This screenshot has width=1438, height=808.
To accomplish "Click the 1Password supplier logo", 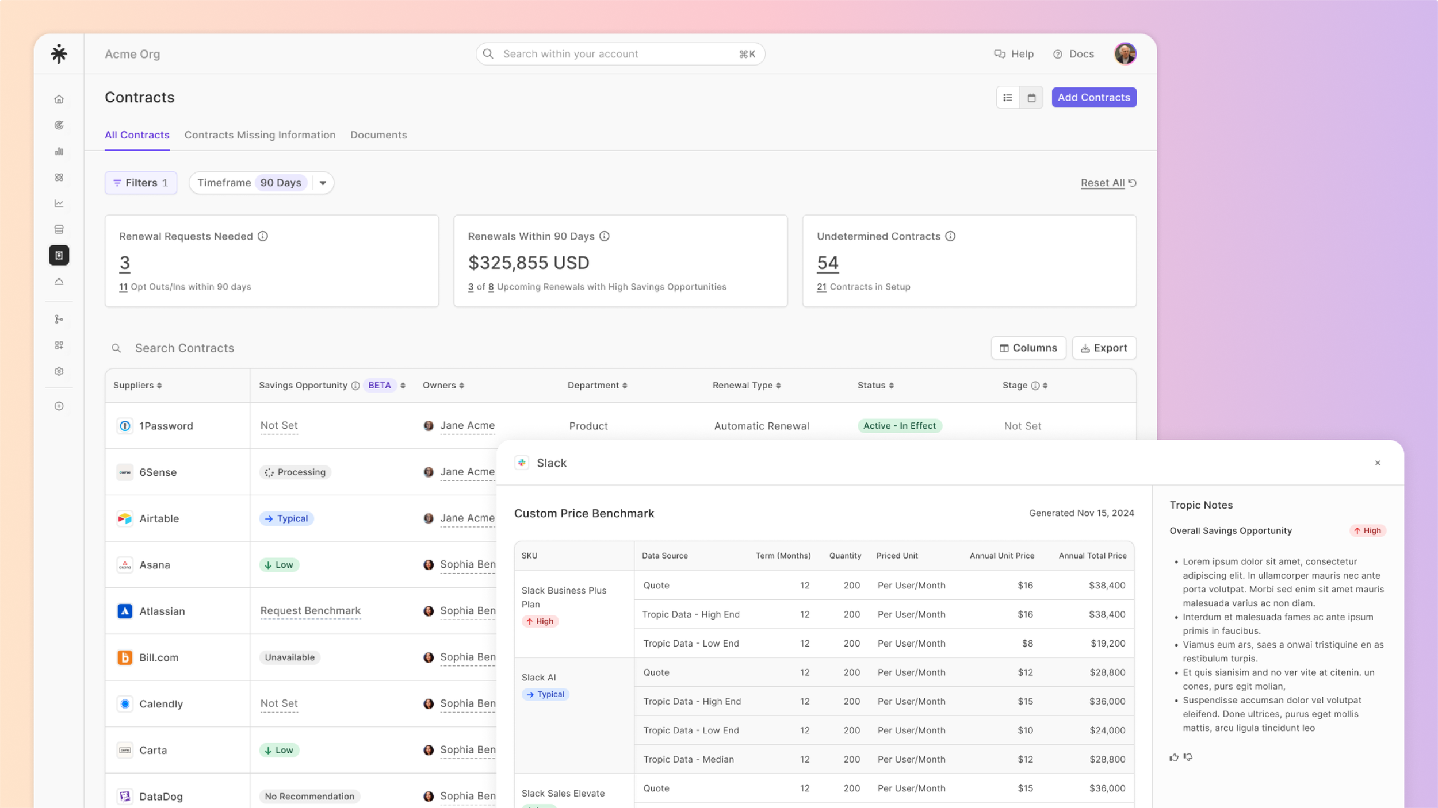I will [x=125, y=426].
